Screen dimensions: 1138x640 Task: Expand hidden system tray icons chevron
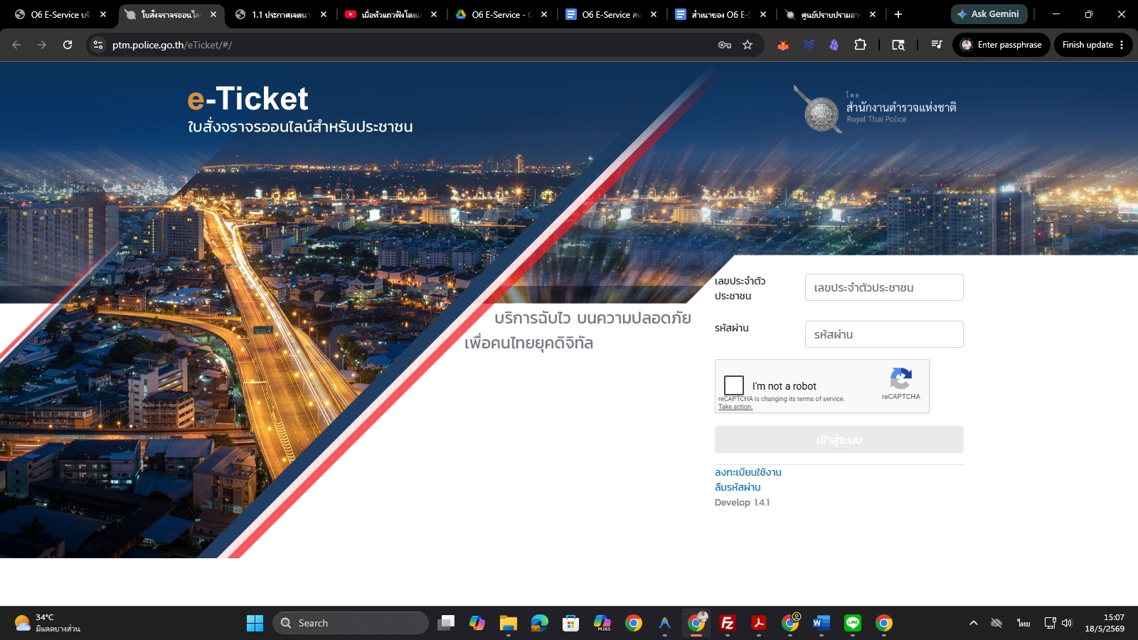[x=974, y=623]
